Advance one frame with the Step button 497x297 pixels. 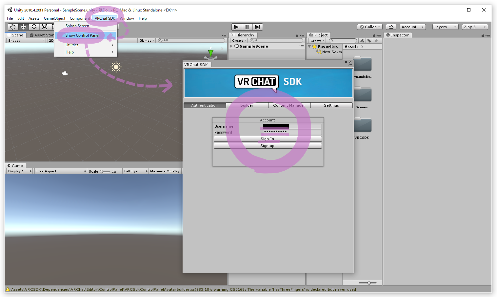click(258, 27)
